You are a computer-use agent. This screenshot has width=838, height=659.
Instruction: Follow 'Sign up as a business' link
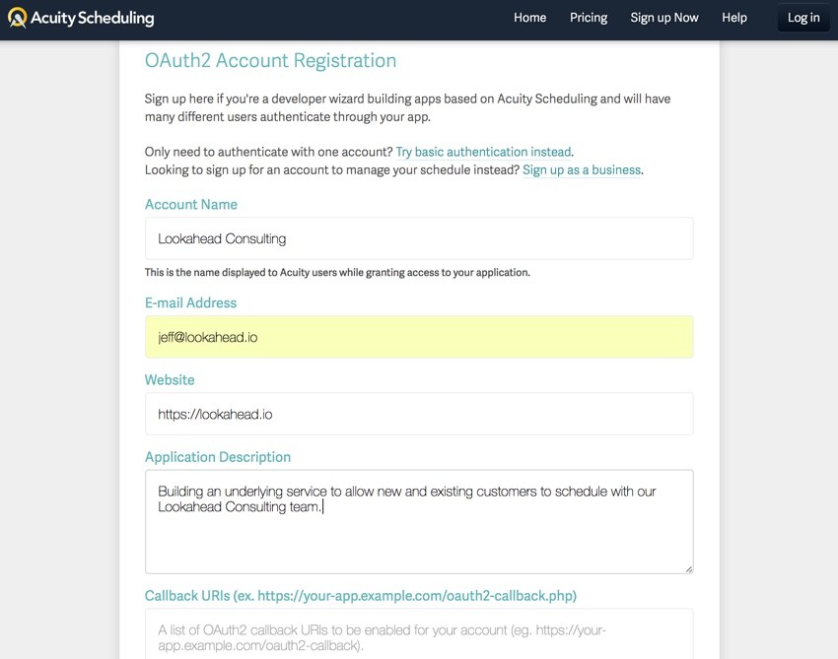point(582,169)
